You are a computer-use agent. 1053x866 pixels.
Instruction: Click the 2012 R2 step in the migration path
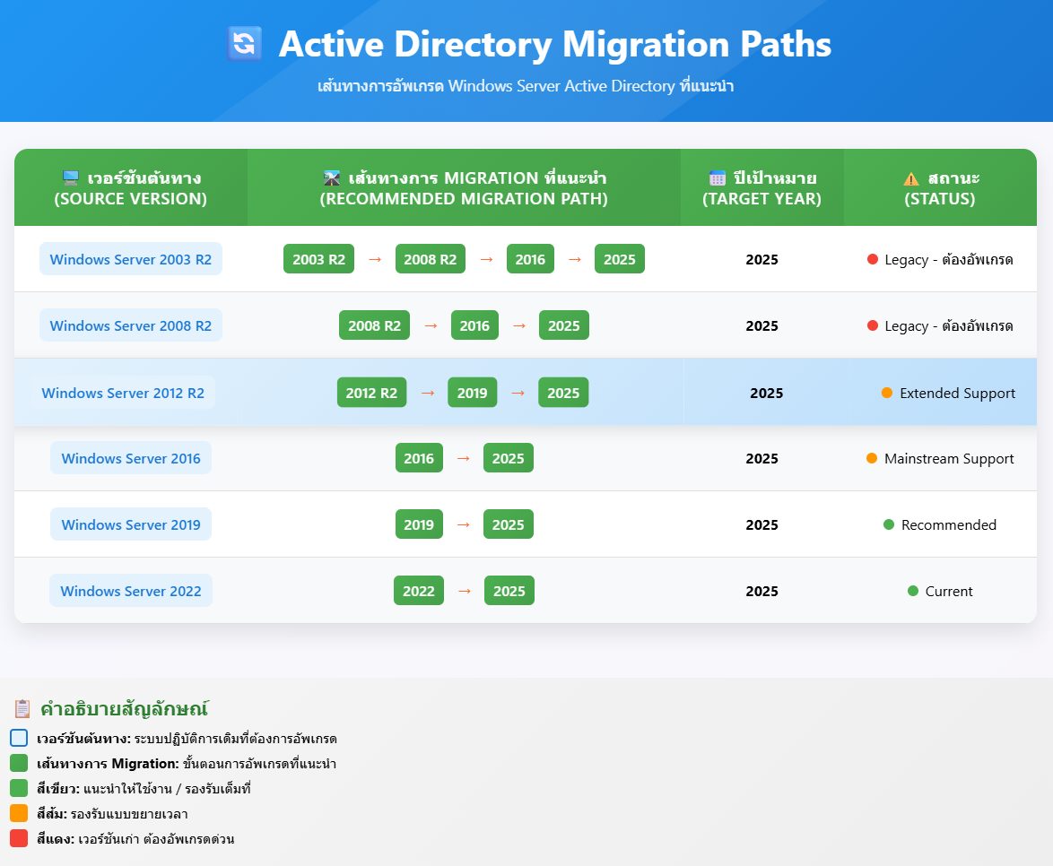point(372,393)
